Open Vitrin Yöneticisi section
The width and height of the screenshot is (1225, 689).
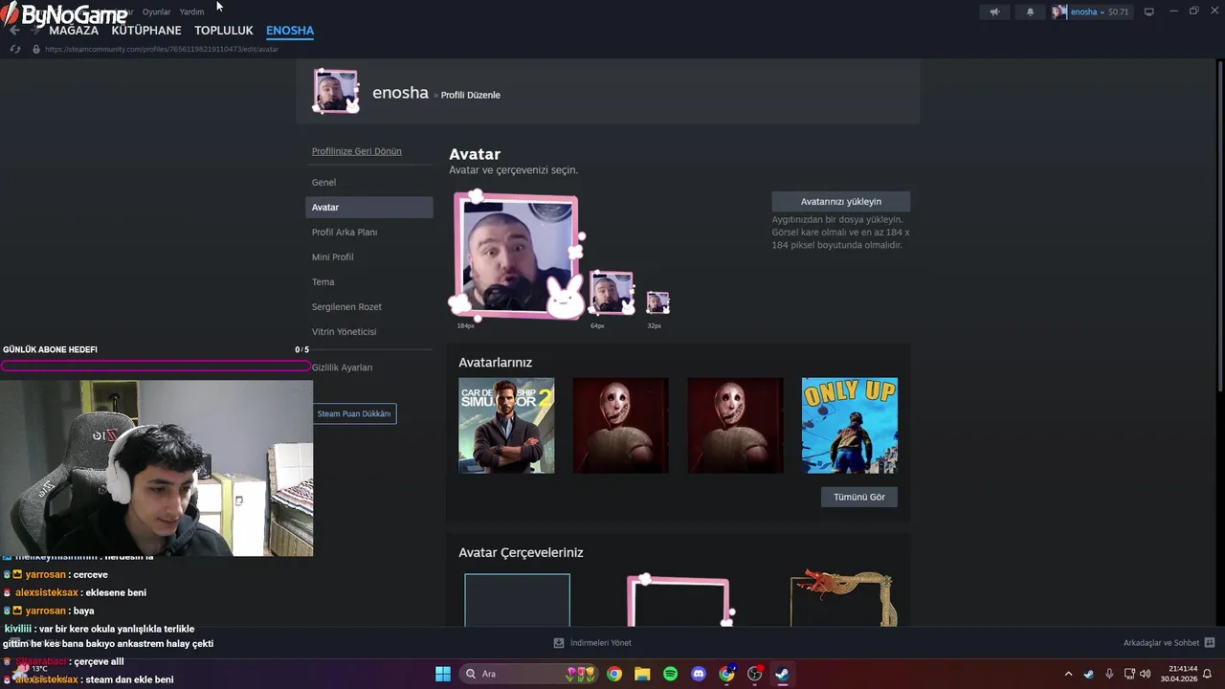pos(369,331)
